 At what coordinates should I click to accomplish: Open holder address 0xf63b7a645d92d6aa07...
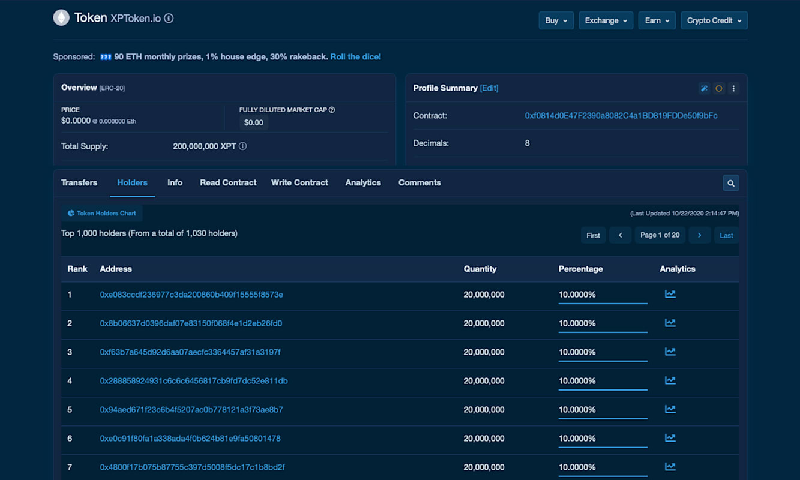tap(190, 352)
